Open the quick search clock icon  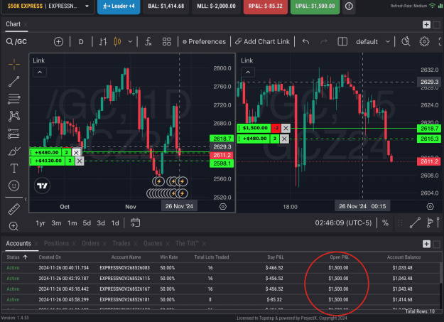tap(406, 42)
